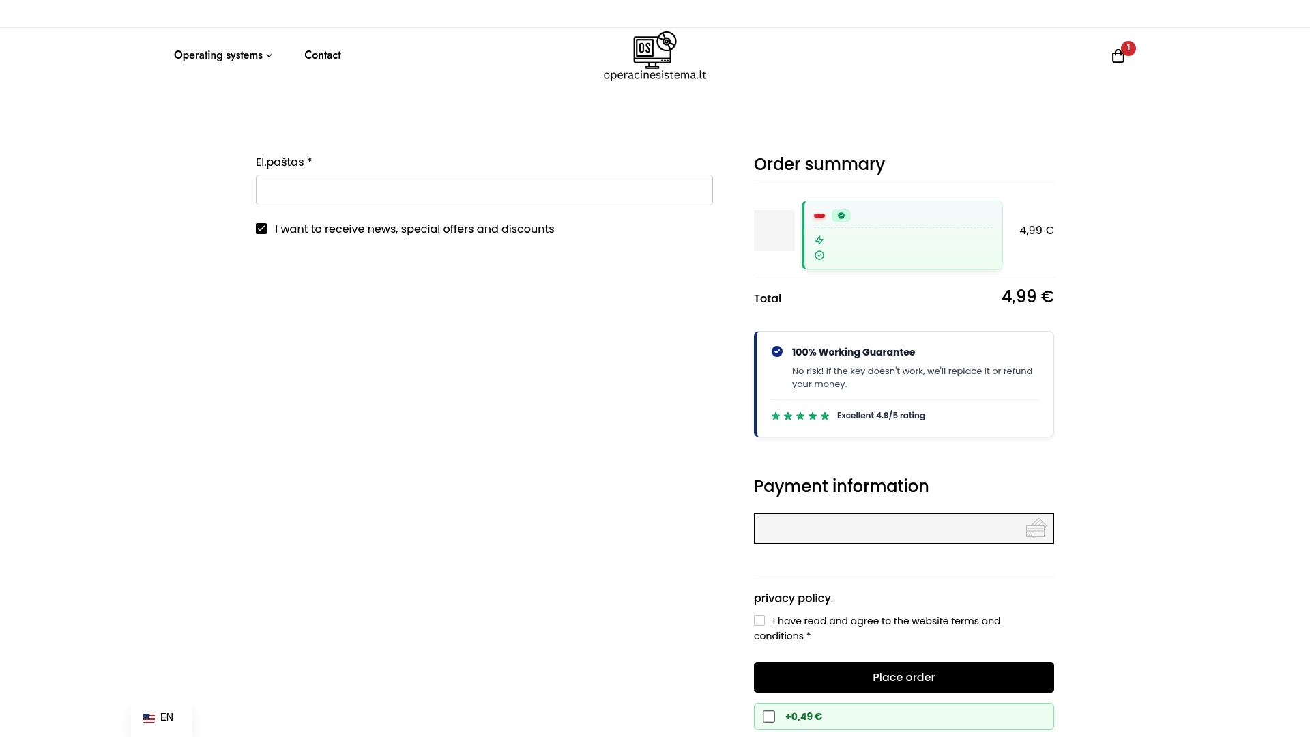Open the EN language selector
Screen dimensions: 1310x737
pos(159,717)
